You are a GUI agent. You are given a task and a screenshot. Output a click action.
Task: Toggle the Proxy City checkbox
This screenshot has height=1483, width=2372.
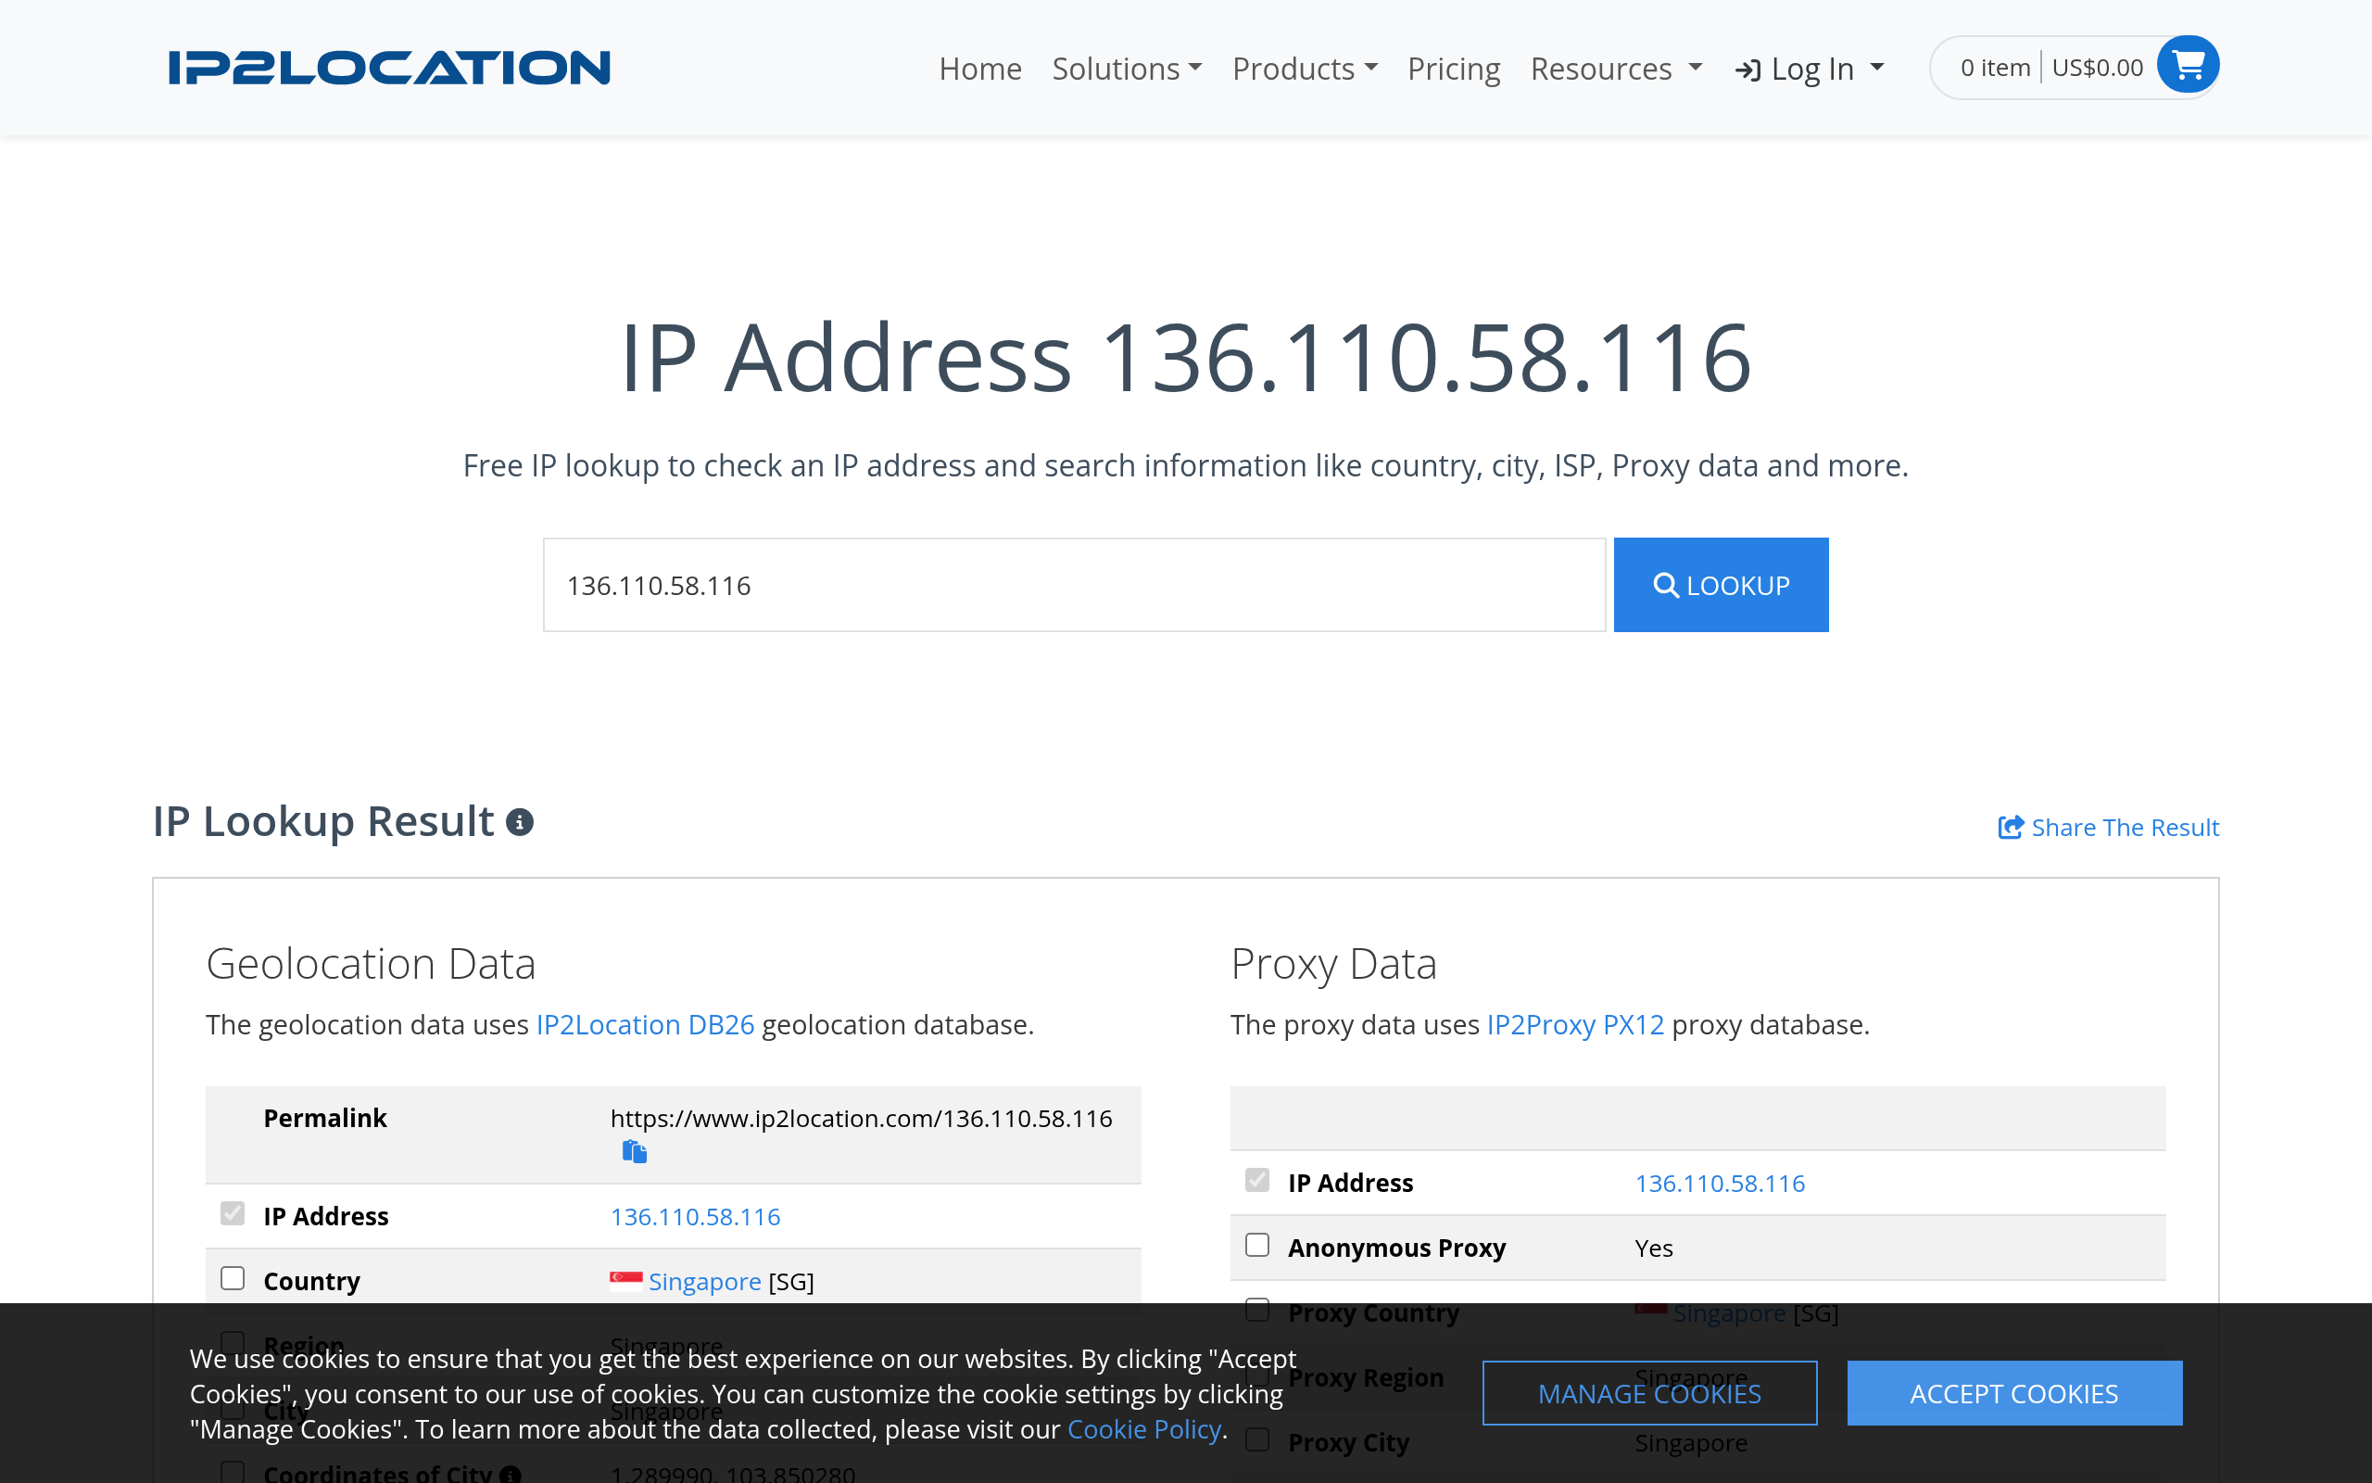[x=1256, y=1439]
